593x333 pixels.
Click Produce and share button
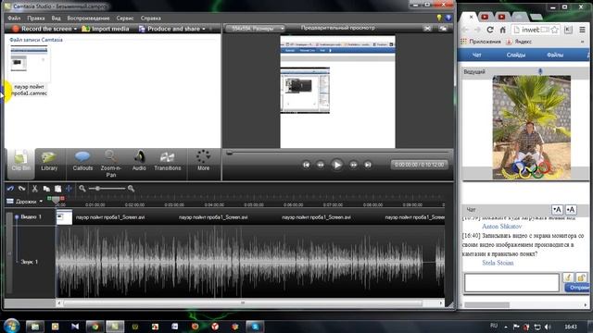(169, 29)
